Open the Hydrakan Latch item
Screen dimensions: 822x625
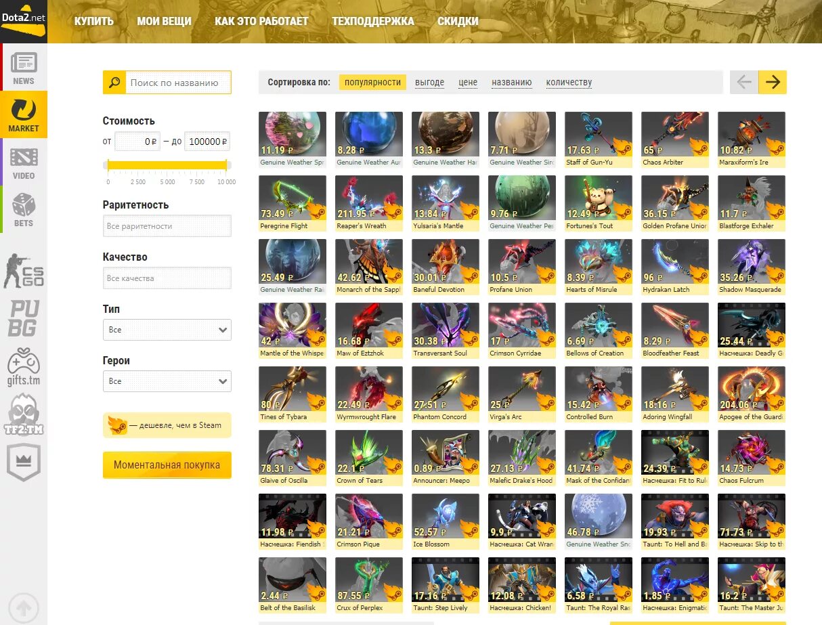tap(675, 267)
